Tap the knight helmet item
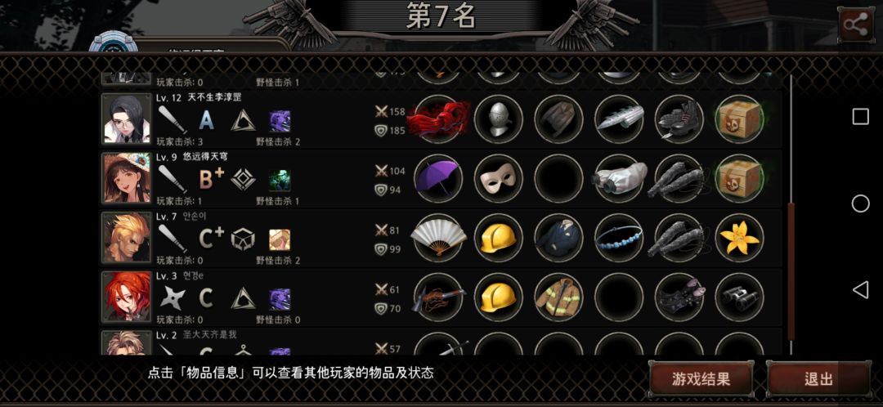 499,119
